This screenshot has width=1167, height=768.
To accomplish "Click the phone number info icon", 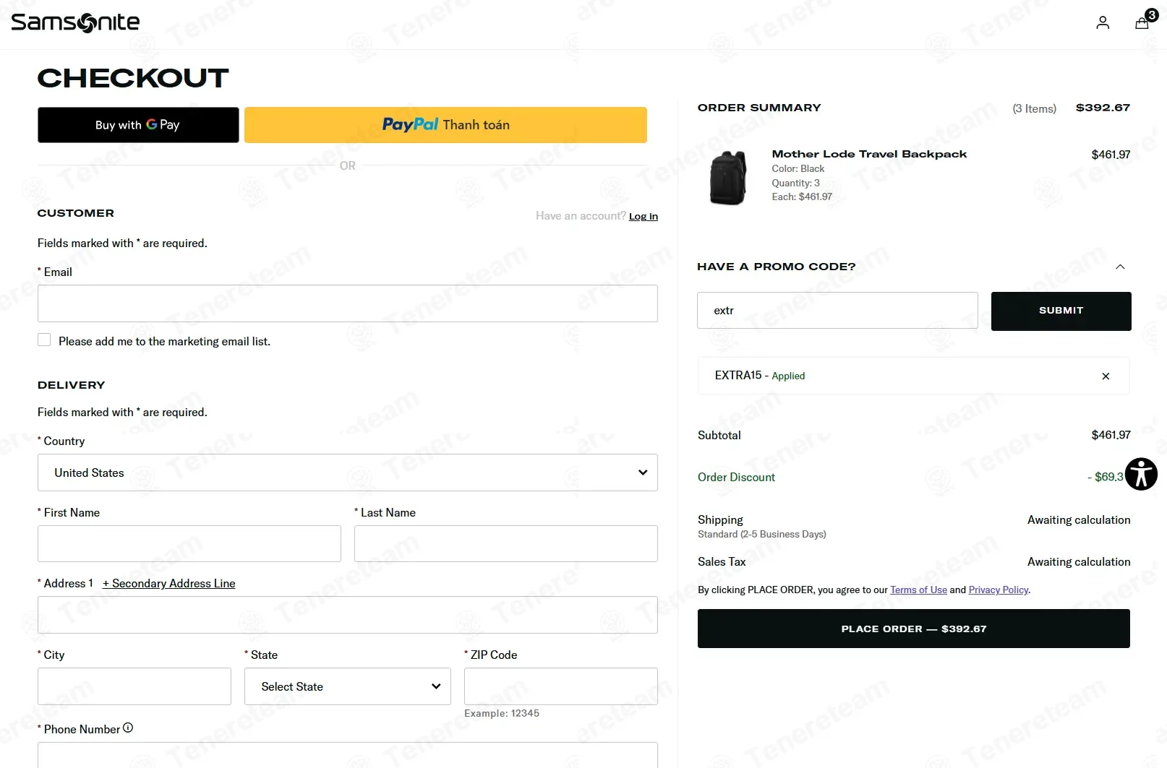I will pos(128,728).
